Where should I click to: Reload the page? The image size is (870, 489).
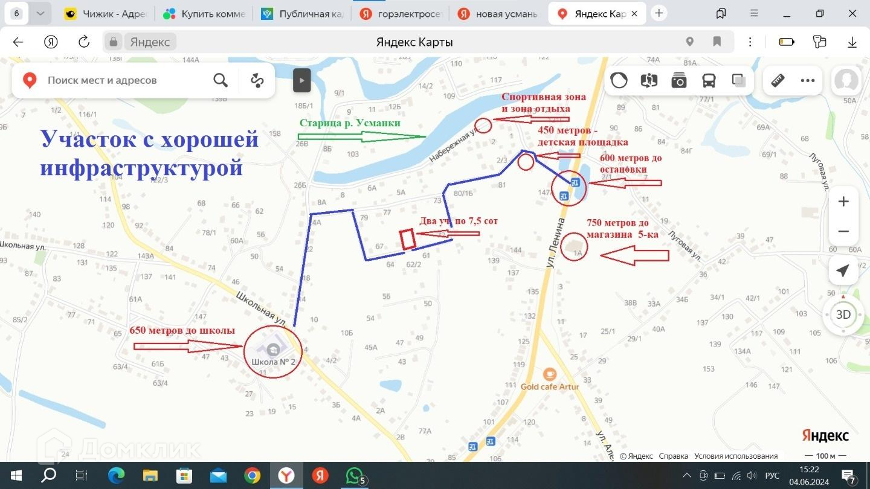coord(84,42)
